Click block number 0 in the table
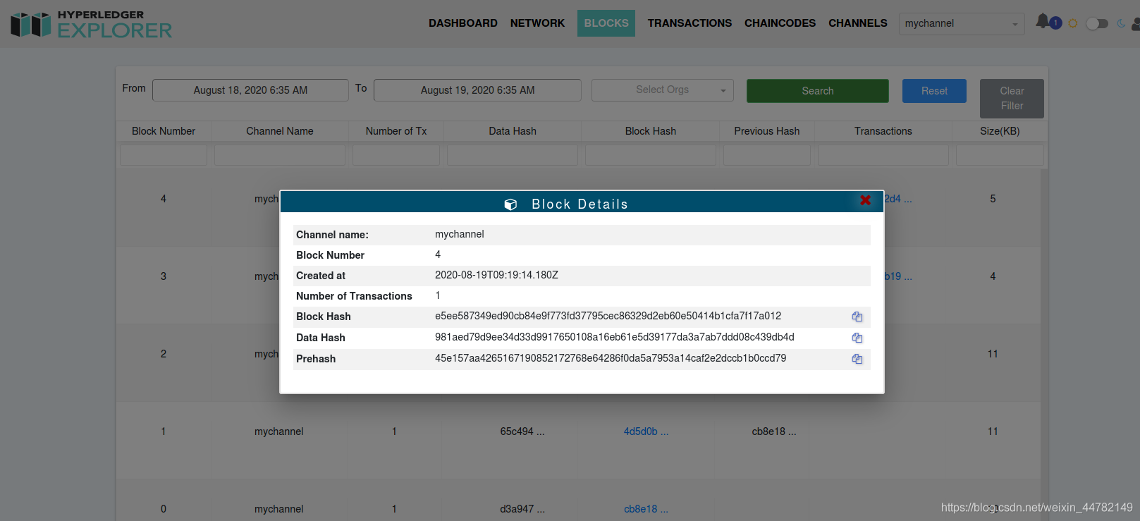This screenshot has width=1140, height=521. pyautogui.click(x=164, y=509)
